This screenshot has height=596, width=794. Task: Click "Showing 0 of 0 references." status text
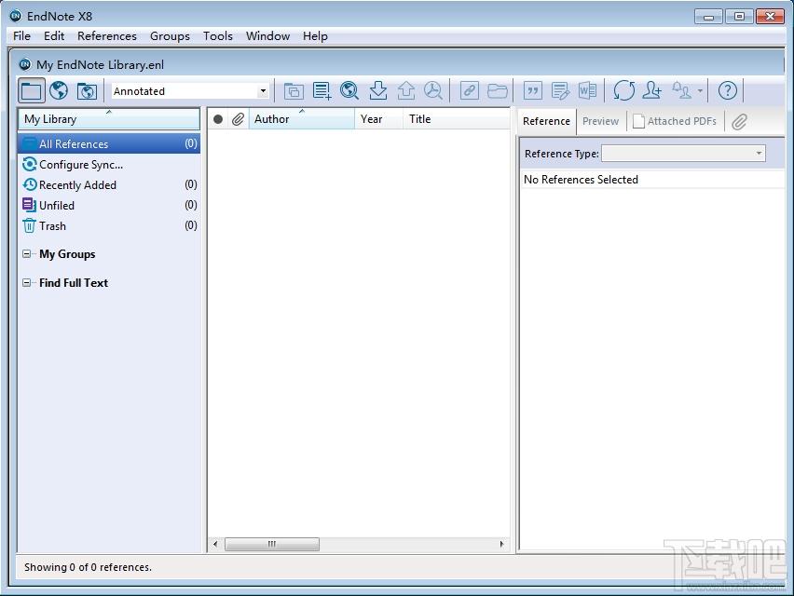[88, 567]
